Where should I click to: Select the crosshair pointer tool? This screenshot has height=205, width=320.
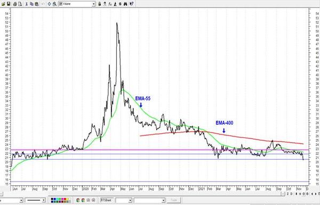pyautogui.click(x=49, y=4)
